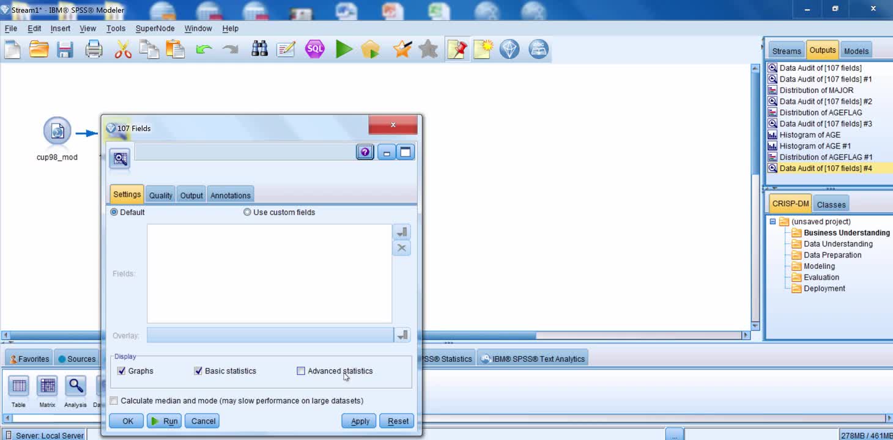Click the abc book icon in the toolbar
Image resolution: width=893 pixels, height=440 pixels.
(x=538, y=50)
